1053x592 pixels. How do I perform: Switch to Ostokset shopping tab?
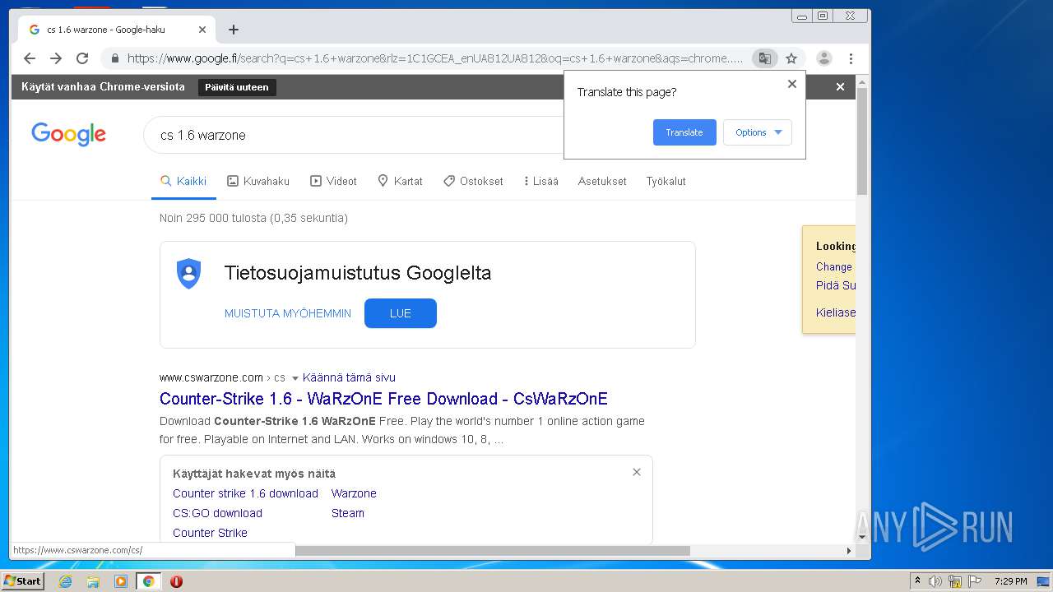tap(473, 181)
